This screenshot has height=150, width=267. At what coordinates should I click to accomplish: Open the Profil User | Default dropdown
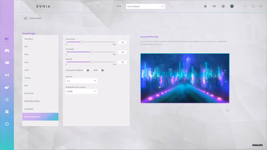point(145,6)
